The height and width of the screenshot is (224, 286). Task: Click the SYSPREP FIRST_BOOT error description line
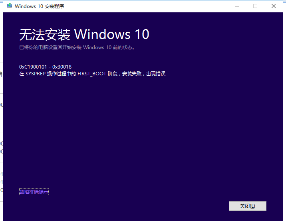coord(92,74)
